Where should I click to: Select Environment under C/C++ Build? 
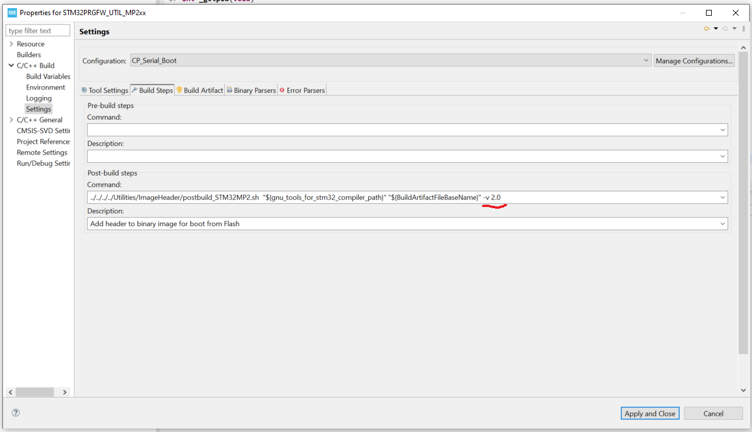[45, 87]
